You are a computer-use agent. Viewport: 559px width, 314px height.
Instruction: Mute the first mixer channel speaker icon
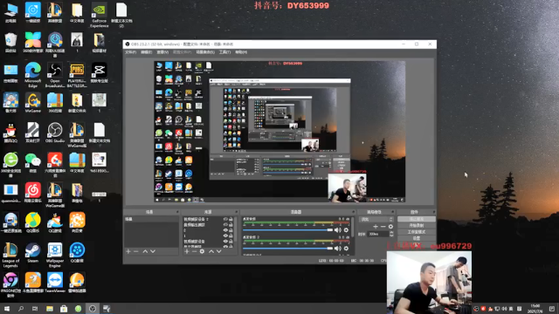point(337,230)
